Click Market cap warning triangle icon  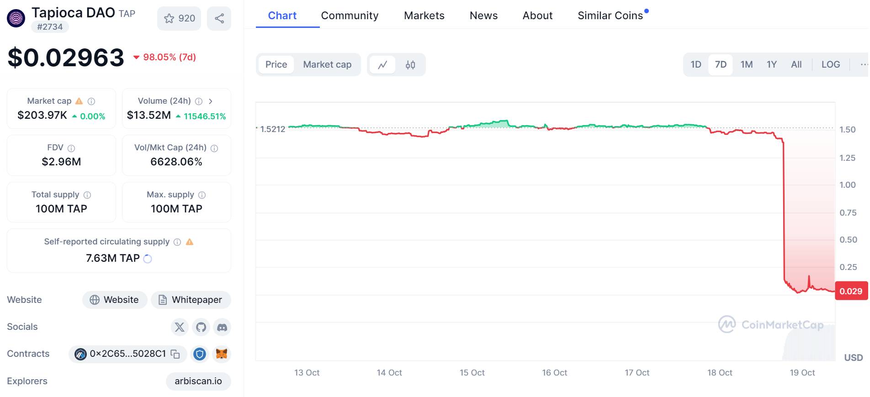pyautogui.click(x=79, y=101)
